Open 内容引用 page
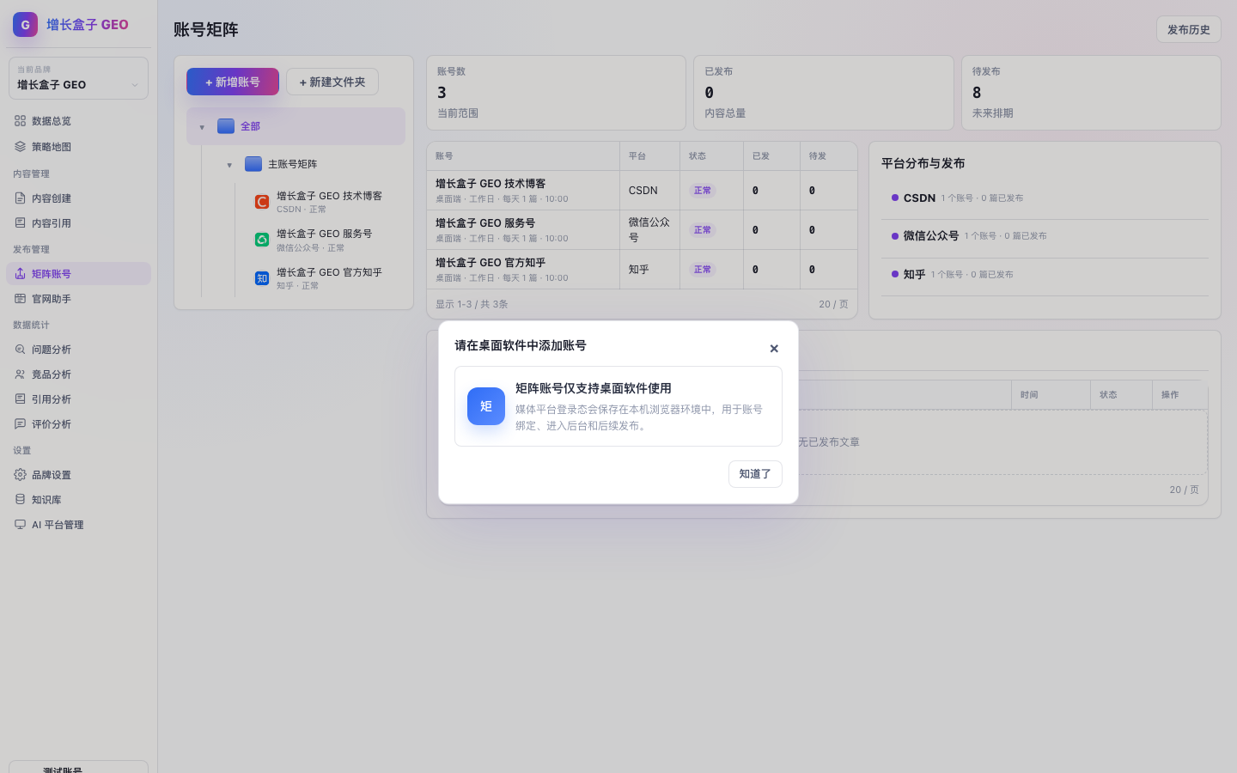1237x773 pixels. coord(78,223)
